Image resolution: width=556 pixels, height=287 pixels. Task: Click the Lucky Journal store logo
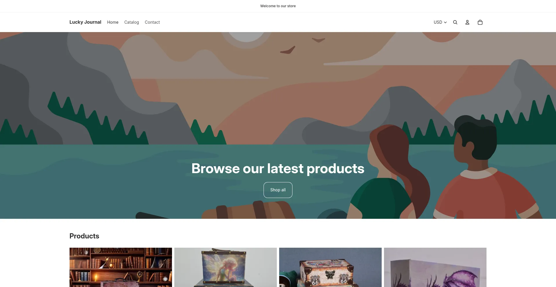click(x=85, y=22)
